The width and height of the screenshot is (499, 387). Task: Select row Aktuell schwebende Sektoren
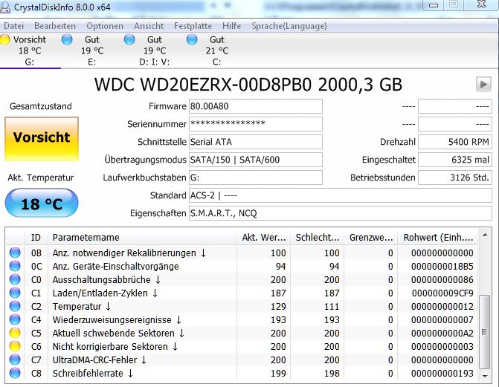(242, 333)
